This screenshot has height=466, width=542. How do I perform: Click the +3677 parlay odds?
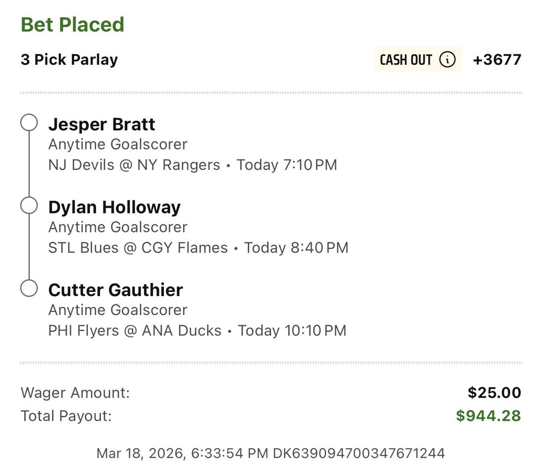497,60
